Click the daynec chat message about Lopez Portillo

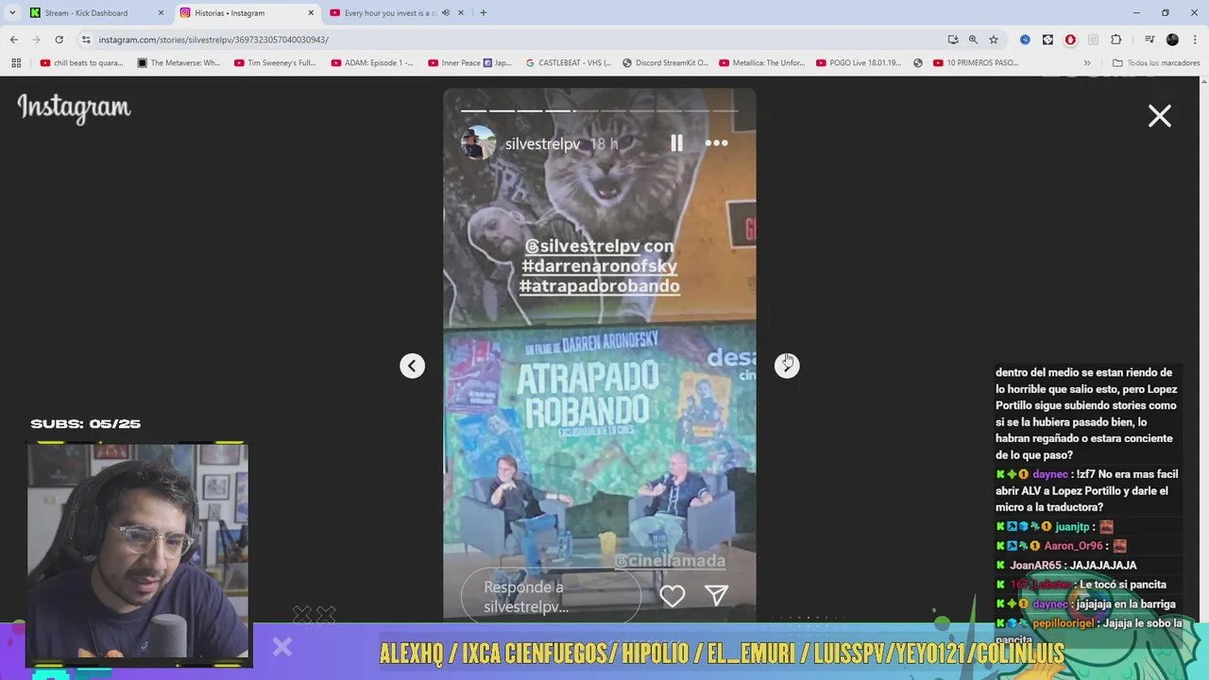[1087, 491]
